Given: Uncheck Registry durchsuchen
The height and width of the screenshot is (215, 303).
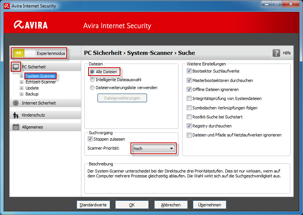Looking at the screenshot, I should pos(189,126).
